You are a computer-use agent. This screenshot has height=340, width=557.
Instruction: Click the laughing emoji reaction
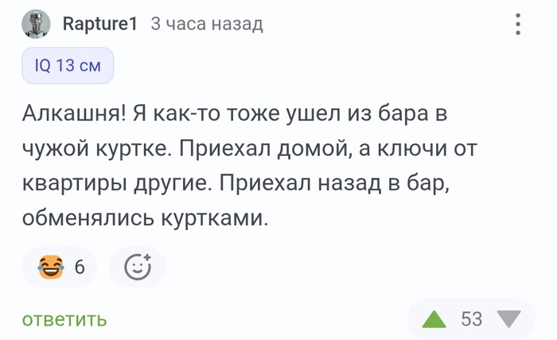click(x=51, y=266)
